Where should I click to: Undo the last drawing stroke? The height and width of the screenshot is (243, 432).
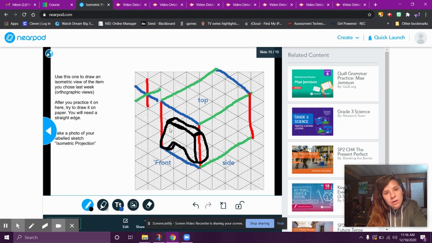(x=196, y=205)
